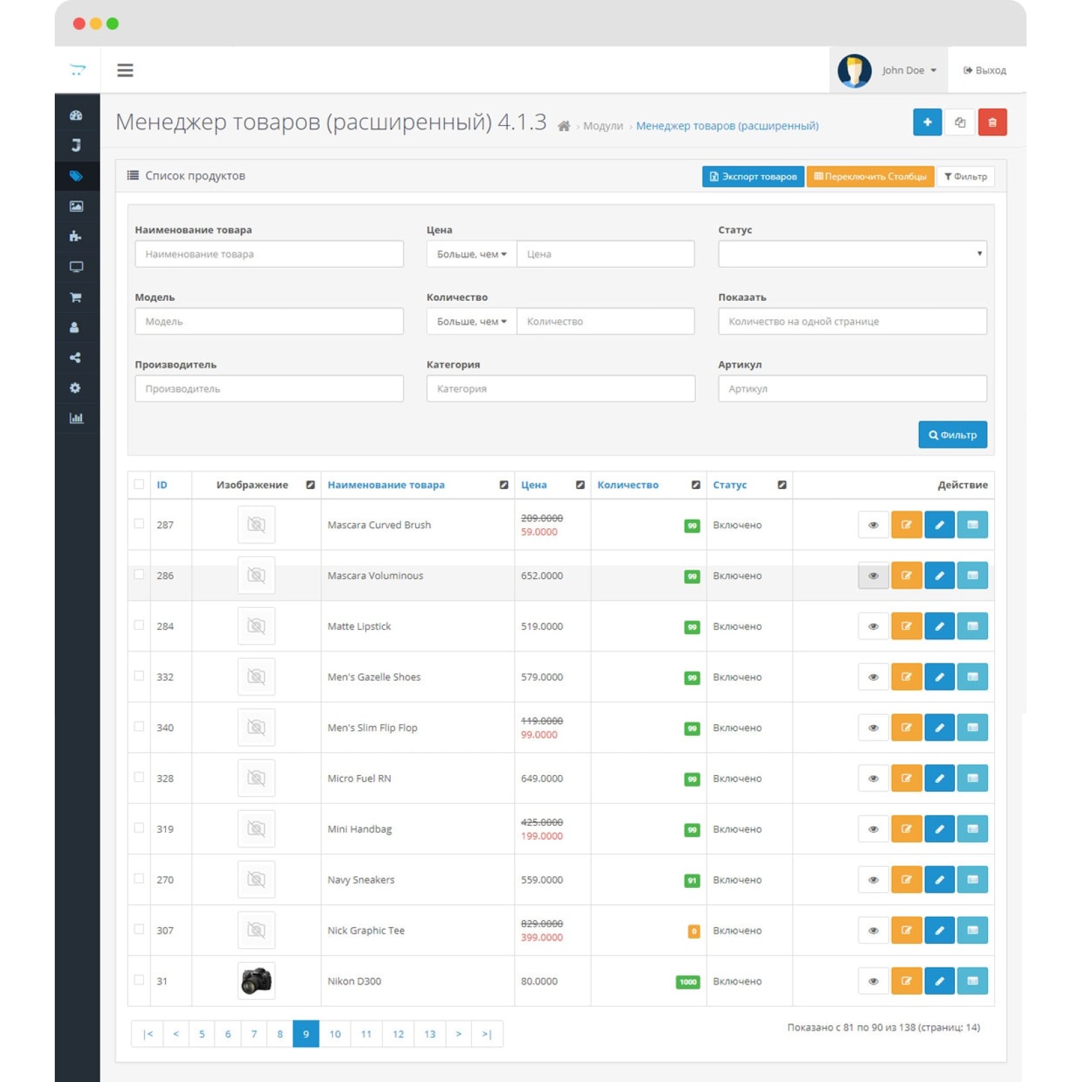Click quantity badge 1000 for Nikon D300
Image resolution: width=1082 pixels, height=1082 pixels.
tap(688, 982)
